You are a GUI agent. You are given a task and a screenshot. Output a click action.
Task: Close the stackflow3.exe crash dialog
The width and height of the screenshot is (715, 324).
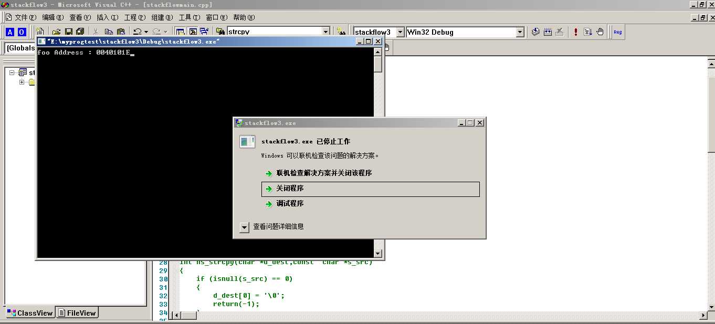coord(479,122)
